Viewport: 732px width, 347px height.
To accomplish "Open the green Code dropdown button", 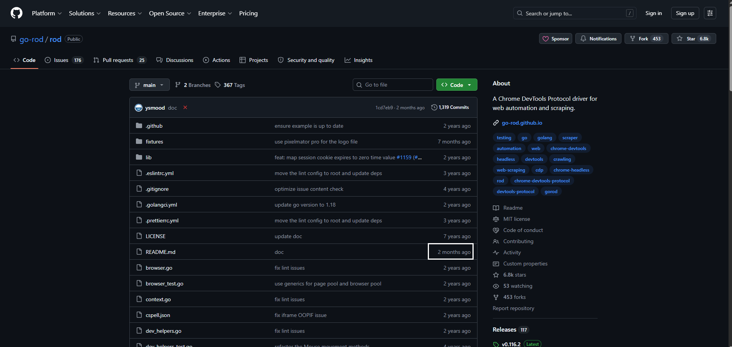I will (x=457, y=85).
